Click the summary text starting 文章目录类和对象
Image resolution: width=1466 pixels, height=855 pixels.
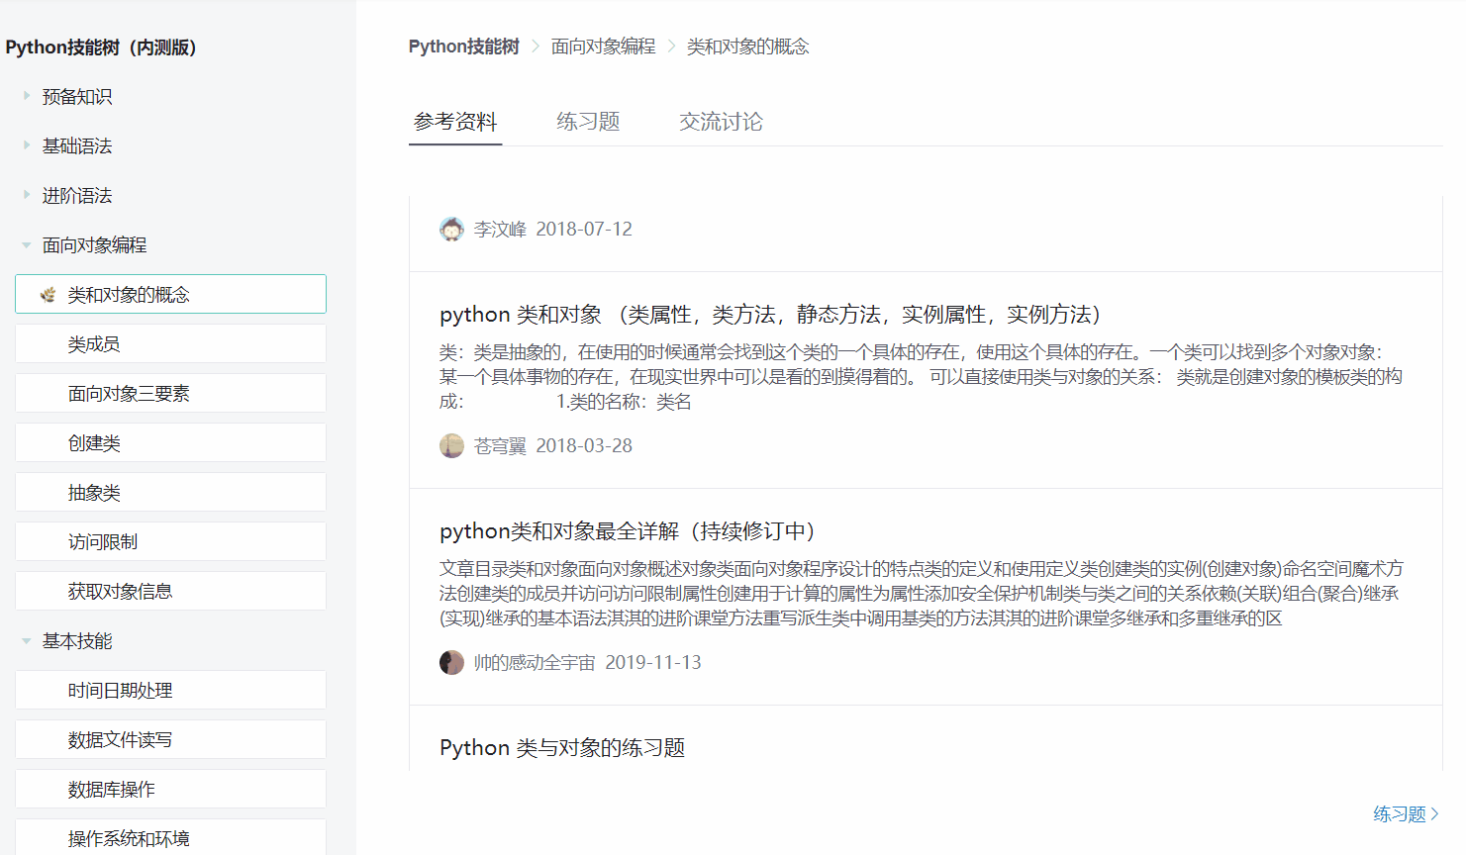(922, 594)
